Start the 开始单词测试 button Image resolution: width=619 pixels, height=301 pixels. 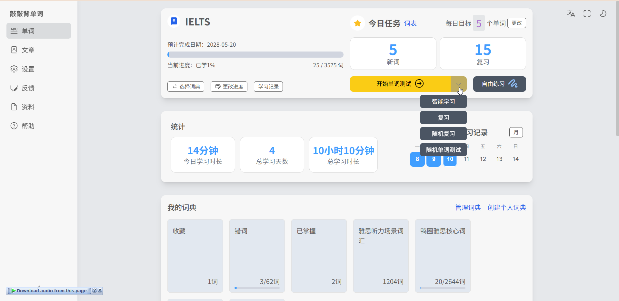pyautogui.click(x=400, y=84)
